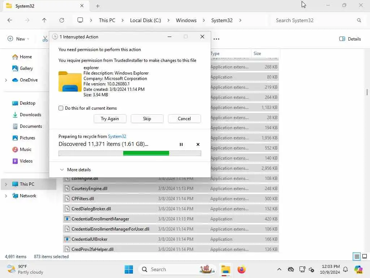Screen dimensions: 370x278
Task: Open the notifications bell
Action: point(345,269)
